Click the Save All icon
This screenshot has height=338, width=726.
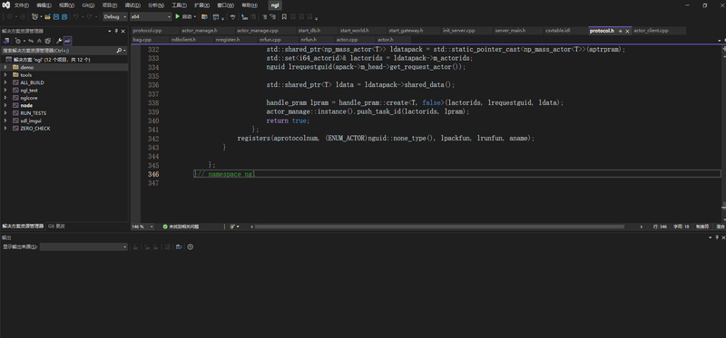pyautogui.click(x=64, y=16)
